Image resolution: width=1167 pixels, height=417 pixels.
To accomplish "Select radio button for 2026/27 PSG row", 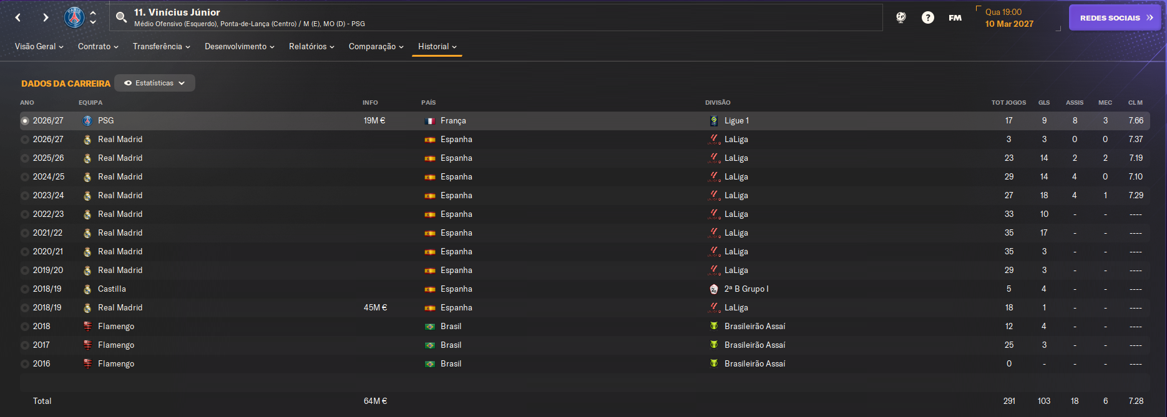I will click(25, 121).
